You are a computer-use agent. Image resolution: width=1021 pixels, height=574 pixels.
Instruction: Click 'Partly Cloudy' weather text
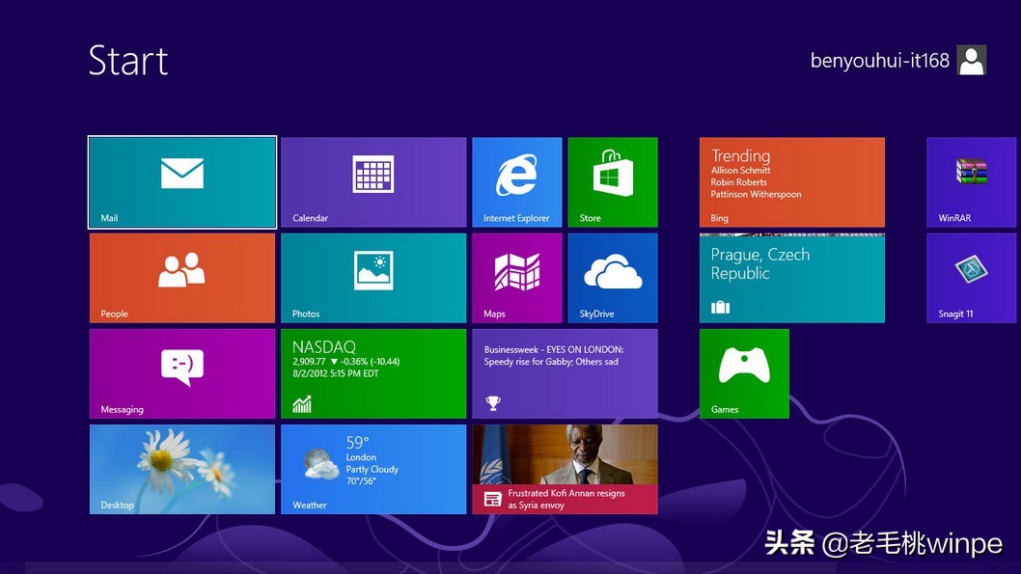point(372,469)
